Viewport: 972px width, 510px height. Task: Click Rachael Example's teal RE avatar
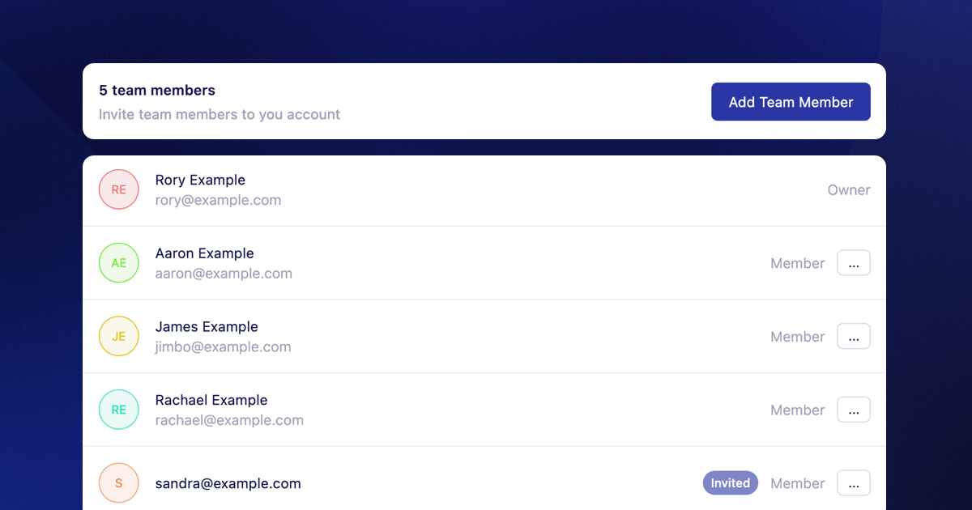tap(119, 410)
